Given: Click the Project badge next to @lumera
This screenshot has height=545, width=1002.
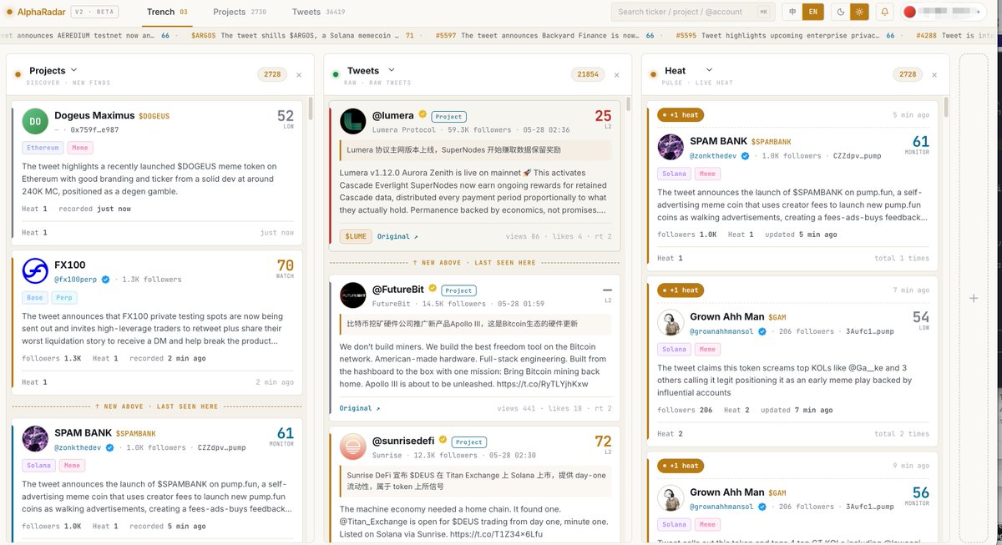Looking at the screenshot, I should pos(449,117).
